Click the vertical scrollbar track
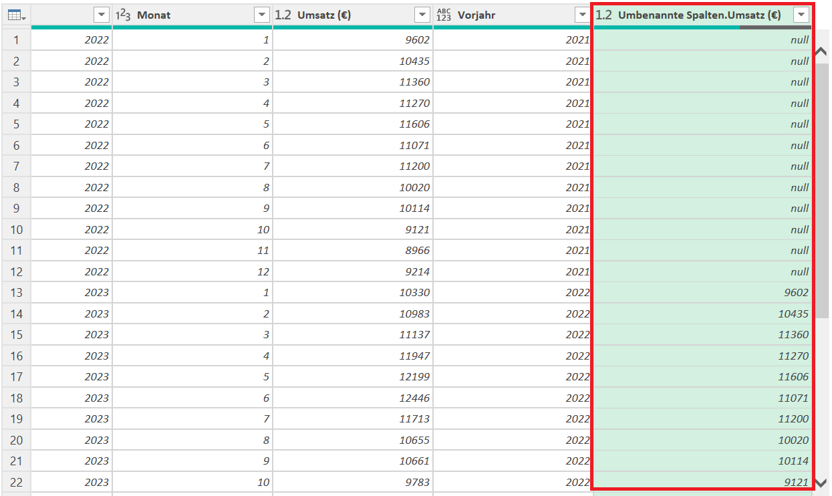The width and height of the screenshot is (832, 496). (821, 267)
